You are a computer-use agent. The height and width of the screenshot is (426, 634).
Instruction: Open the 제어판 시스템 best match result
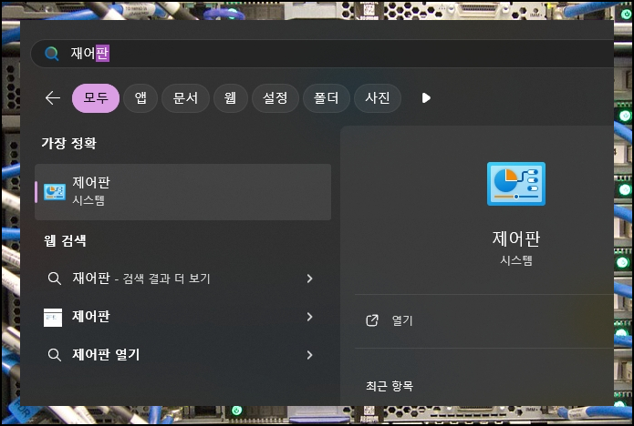pos(182,192)
